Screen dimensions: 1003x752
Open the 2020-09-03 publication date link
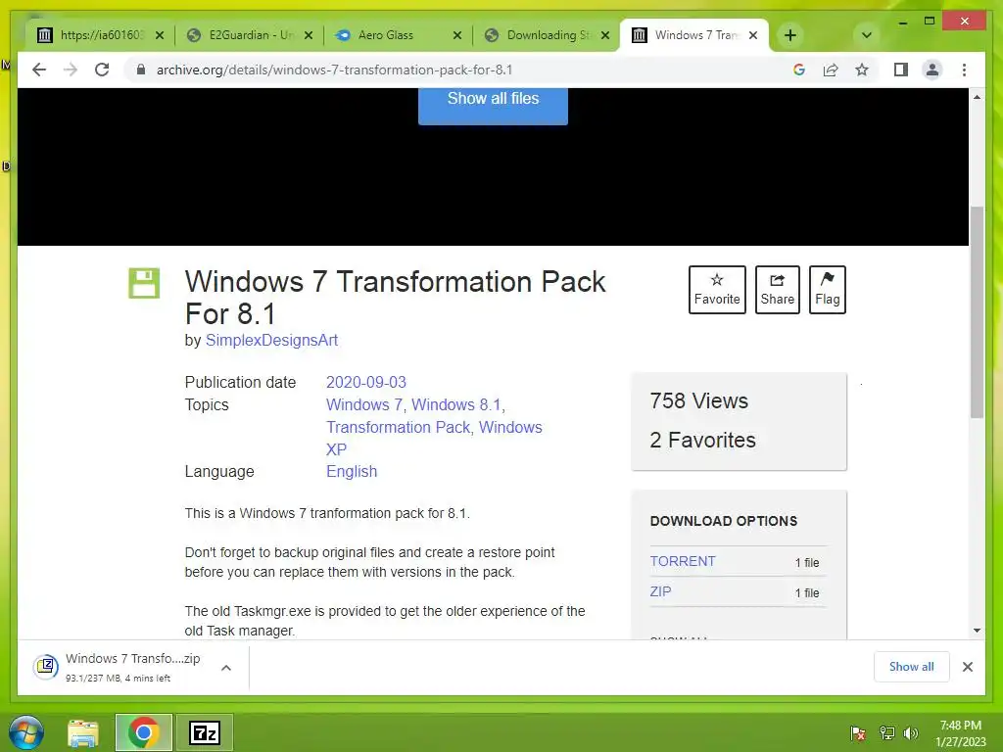click(366, 383)
